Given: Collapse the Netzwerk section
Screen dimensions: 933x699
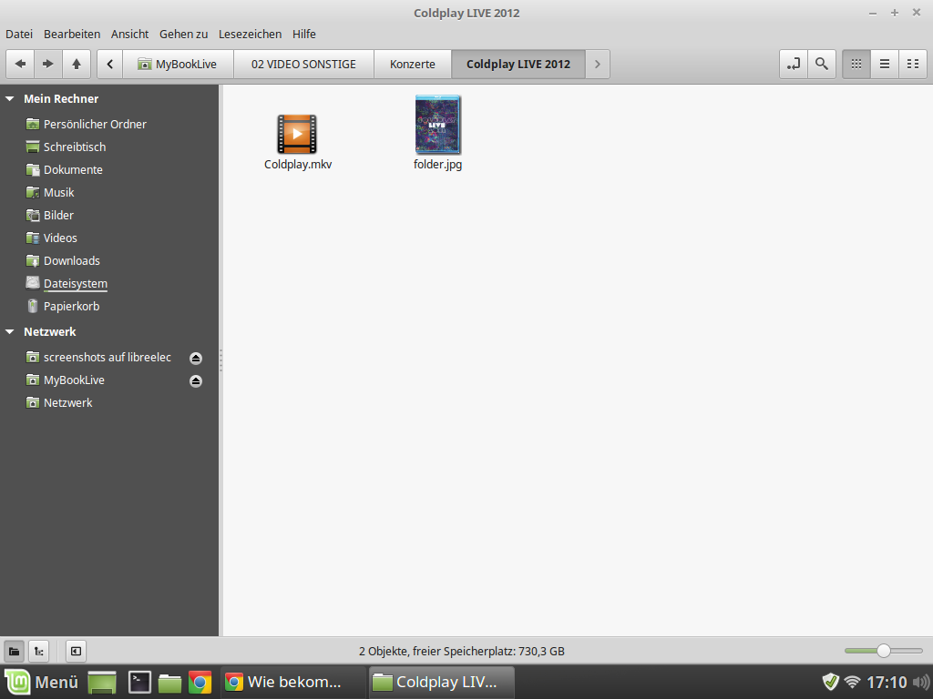Looking at the screenshot, I should 9,331.
